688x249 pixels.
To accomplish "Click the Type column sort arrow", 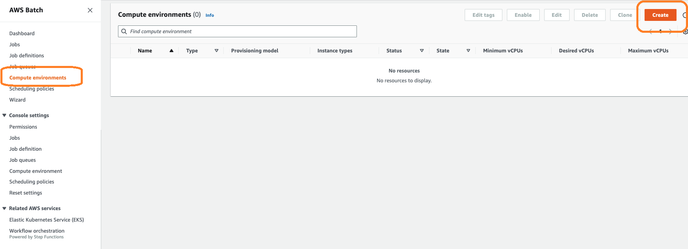I will pos(216,51).
